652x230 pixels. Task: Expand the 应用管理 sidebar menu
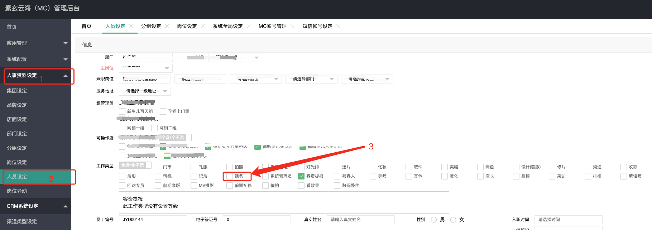[65, 43]
